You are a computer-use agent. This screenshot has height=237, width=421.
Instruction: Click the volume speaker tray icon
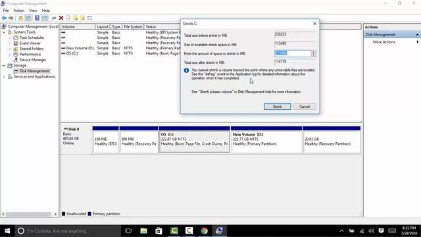tap(371, 231)
